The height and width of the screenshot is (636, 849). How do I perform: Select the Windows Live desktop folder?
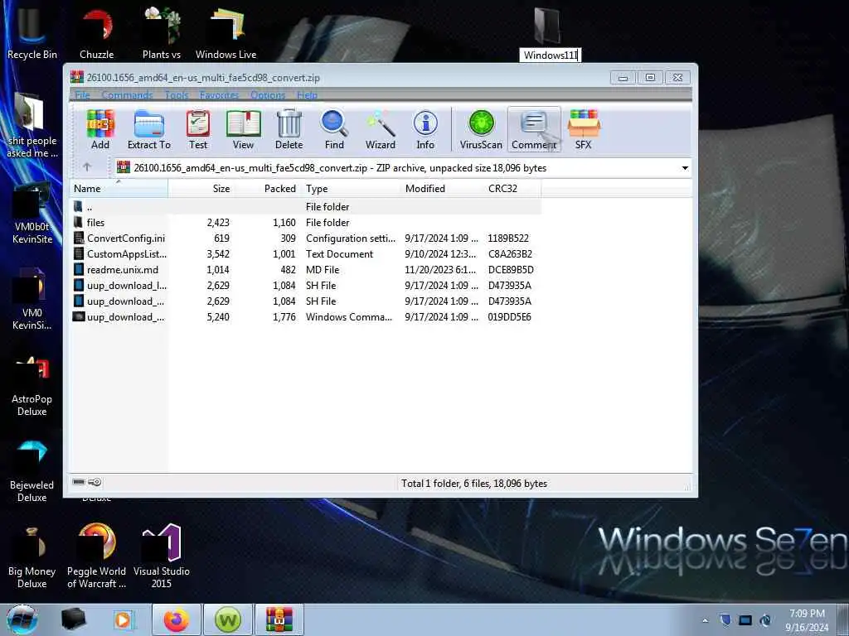point(226,32)
